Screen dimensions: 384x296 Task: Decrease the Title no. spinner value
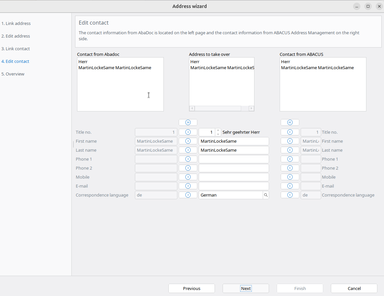click(x=218, y=134)
